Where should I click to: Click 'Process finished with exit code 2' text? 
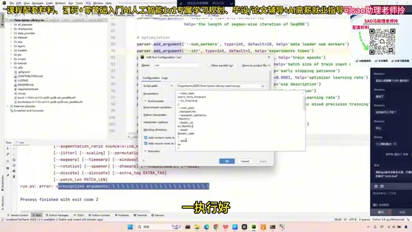tap(59, 200)
